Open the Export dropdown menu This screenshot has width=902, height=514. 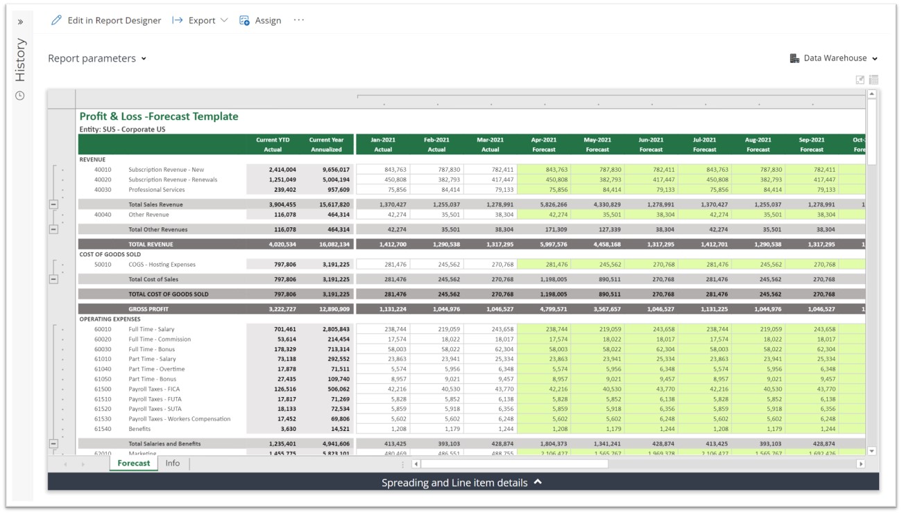[201, 21]
